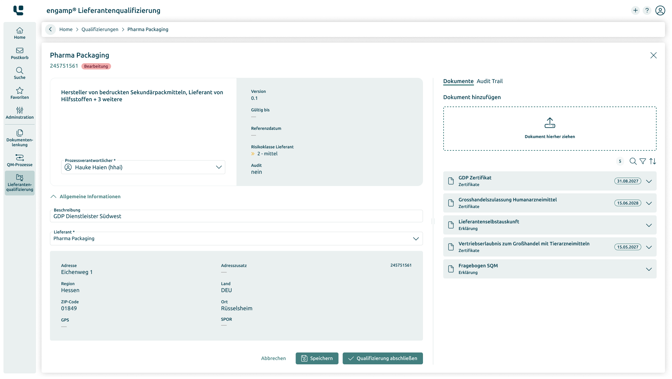The image size is (672, 379).
Task: Close the Pharma Packaging form
Action: pos(654,55)
